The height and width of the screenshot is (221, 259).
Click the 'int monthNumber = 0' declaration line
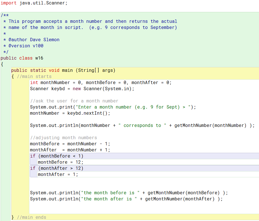pos(101,83)
